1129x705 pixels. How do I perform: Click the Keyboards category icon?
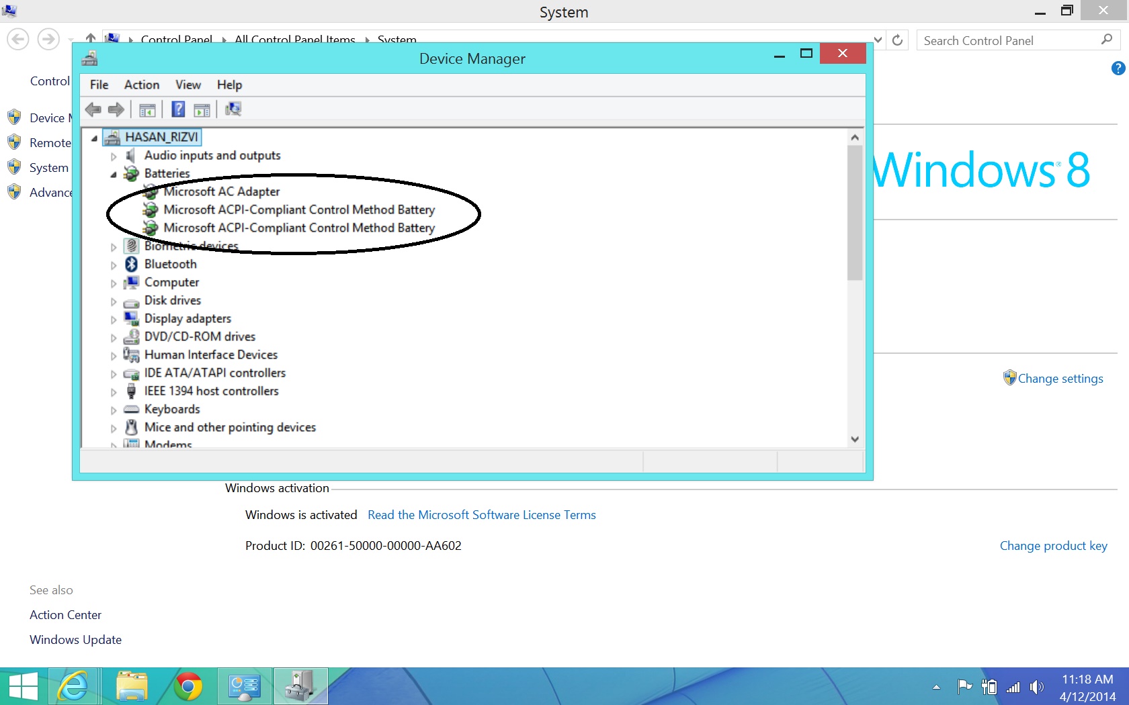click(131, 410)
